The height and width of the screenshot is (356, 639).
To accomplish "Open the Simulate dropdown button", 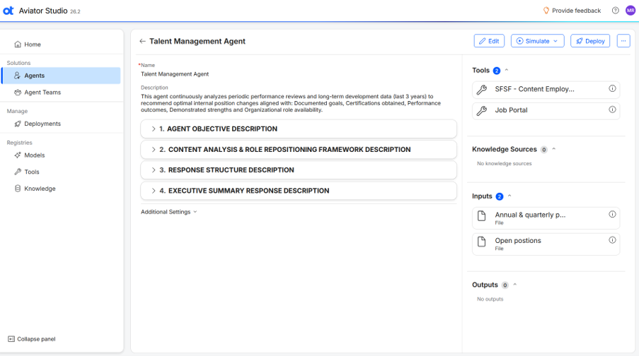I will point(538,41).
